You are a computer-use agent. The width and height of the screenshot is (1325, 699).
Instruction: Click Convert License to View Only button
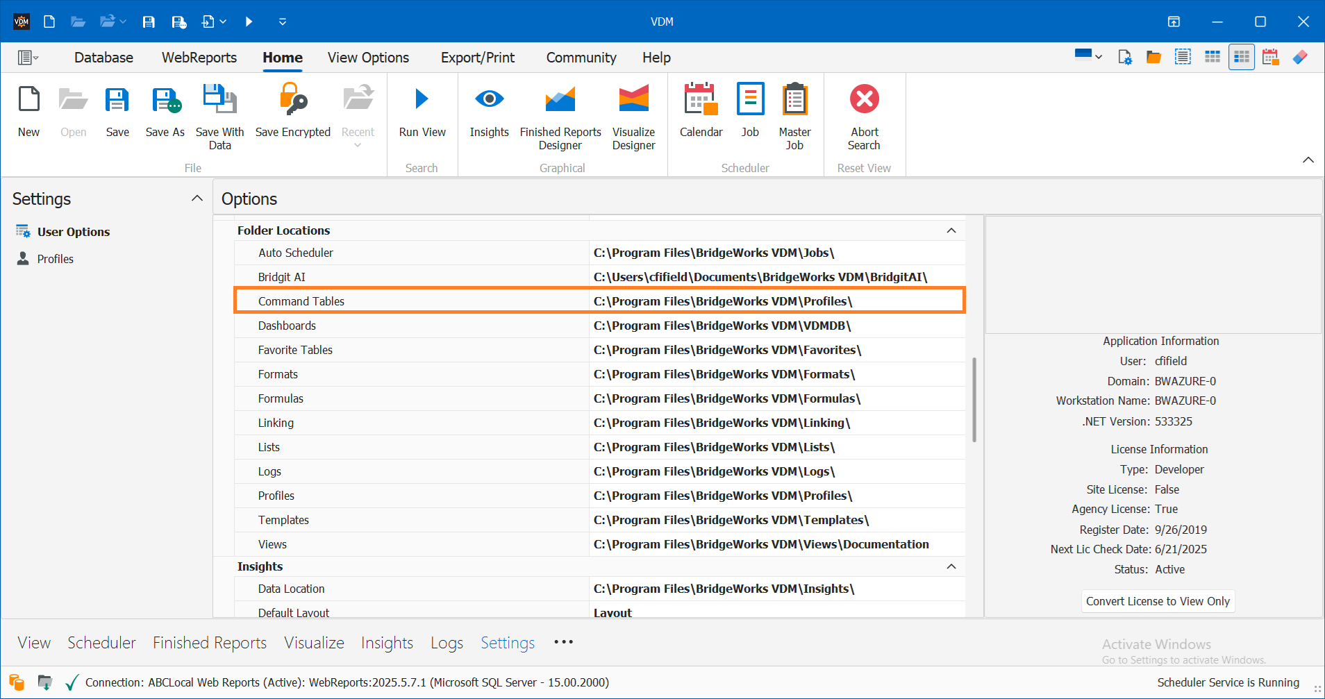tap(1158, 601)
